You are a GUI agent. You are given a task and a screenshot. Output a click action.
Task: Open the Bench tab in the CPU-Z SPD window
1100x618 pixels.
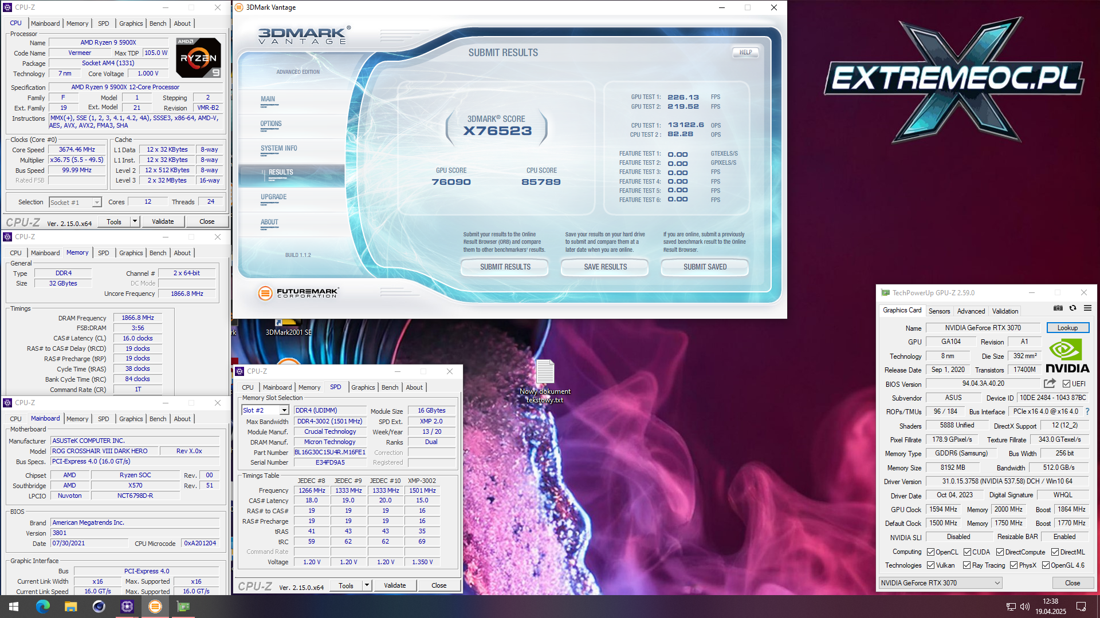click(x=390, y=387)
